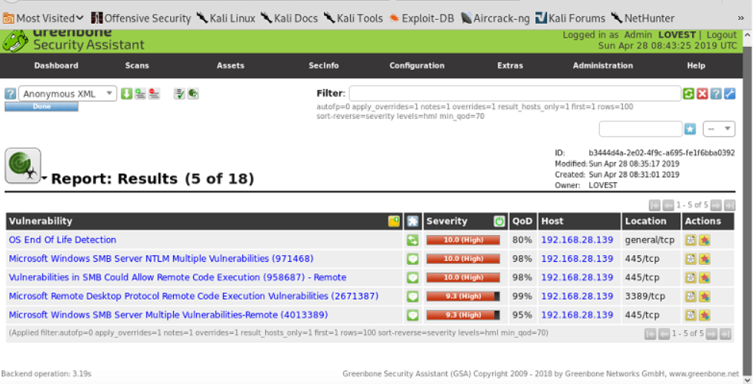Screen dimensions: 753x384
Task: Open the Remote Desktop Protocol Remote Code Execution vulnerability link
Action: (194, 296)
